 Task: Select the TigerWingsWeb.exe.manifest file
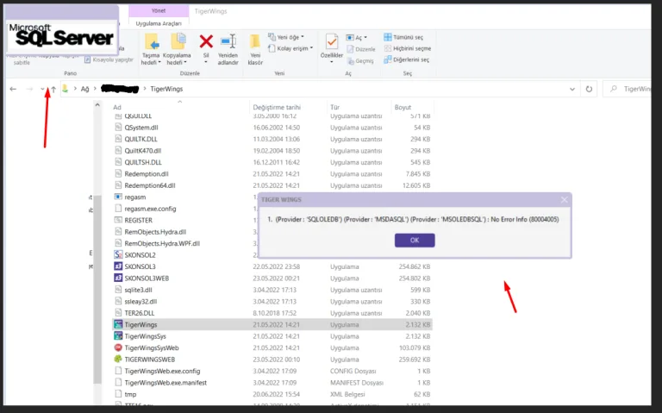pyautogui.click(x=165, y=383)
